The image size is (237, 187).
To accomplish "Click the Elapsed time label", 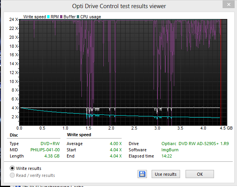I will tap(141, 156).
